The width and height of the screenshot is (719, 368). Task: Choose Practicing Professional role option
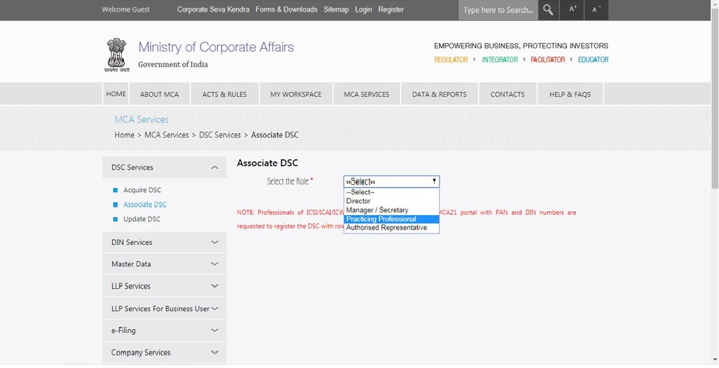point(391,220)
